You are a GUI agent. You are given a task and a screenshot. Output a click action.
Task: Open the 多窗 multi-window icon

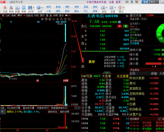[x=111, y=7]
